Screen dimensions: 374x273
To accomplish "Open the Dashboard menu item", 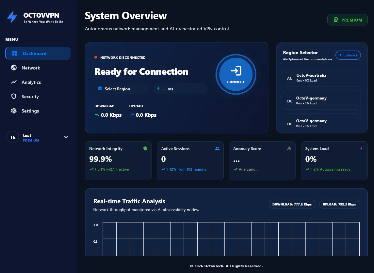I will pyautogui.click(x=38, y=53).
